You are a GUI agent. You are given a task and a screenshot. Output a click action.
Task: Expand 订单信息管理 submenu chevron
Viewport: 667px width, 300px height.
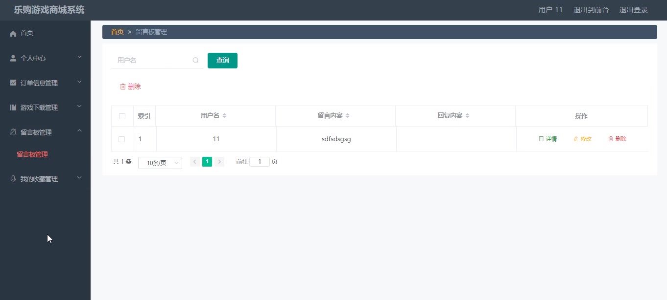[x=79, y=82]
